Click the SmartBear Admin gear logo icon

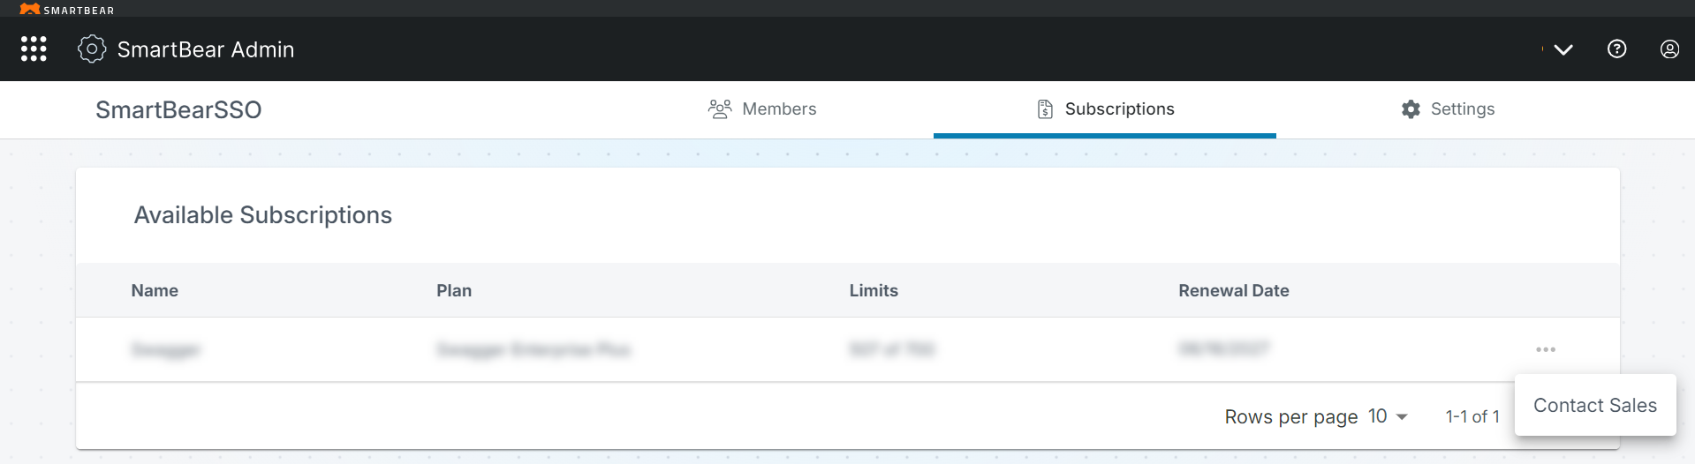(x=92, y=49)
